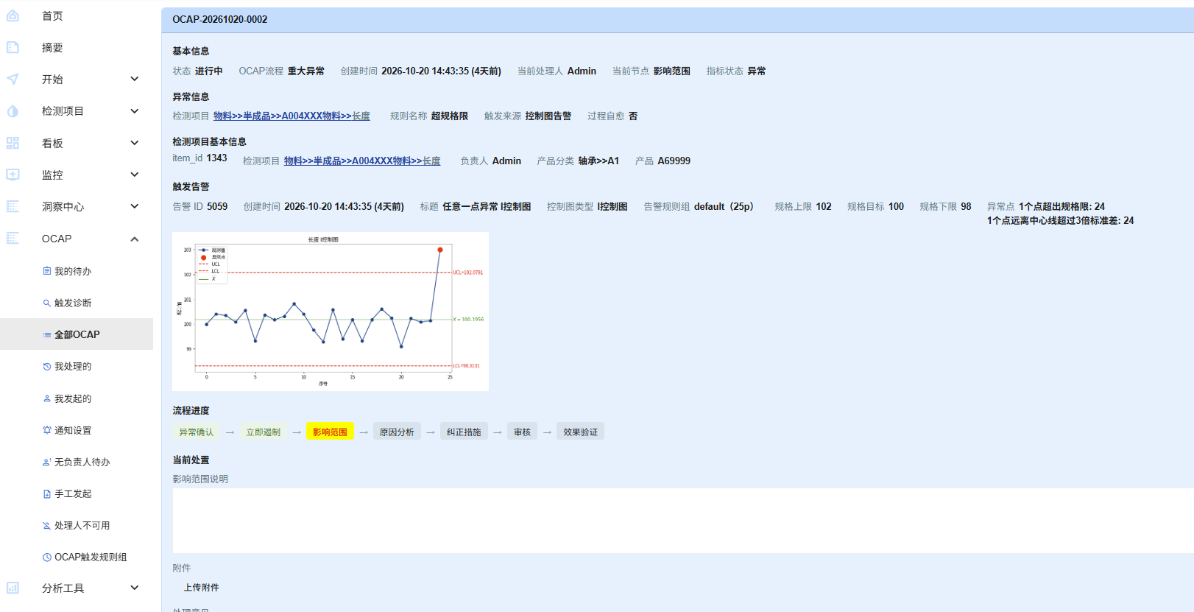Image resolution: width=1194 pixels, height=612 pixels.
Task: Click the dashboard icon beside 看板
Action: [13, 143]
